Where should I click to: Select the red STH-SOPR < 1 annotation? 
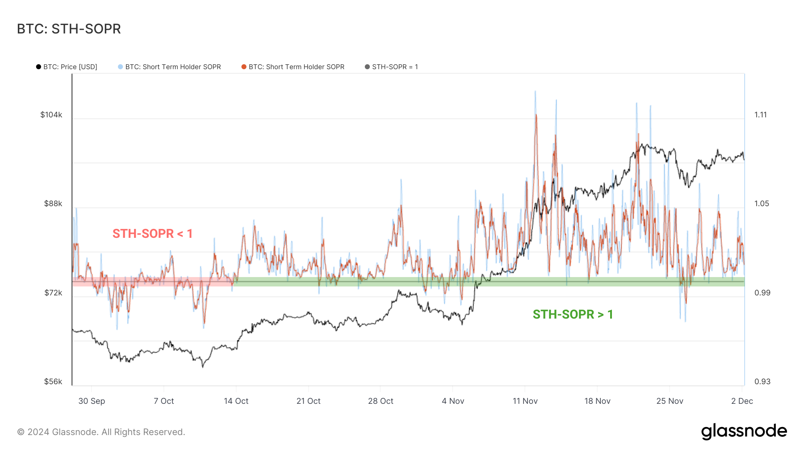pyautogui.click(x=153, y=233)
